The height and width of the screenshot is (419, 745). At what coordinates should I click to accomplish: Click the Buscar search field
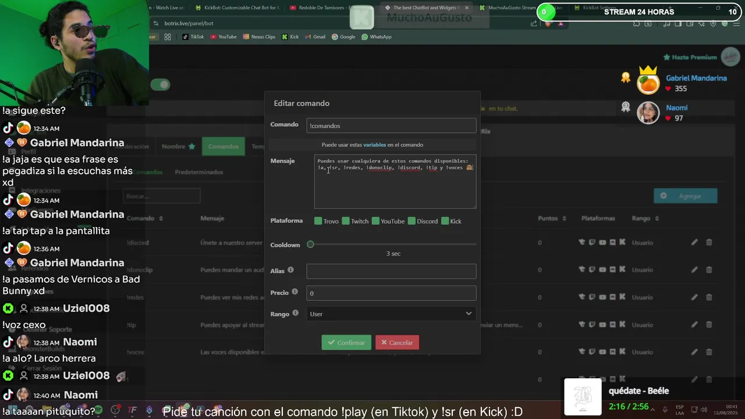click(161, 196)
